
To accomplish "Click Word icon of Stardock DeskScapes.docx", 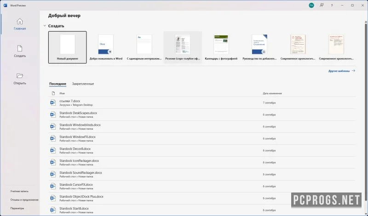I will (x=53, y=115).
